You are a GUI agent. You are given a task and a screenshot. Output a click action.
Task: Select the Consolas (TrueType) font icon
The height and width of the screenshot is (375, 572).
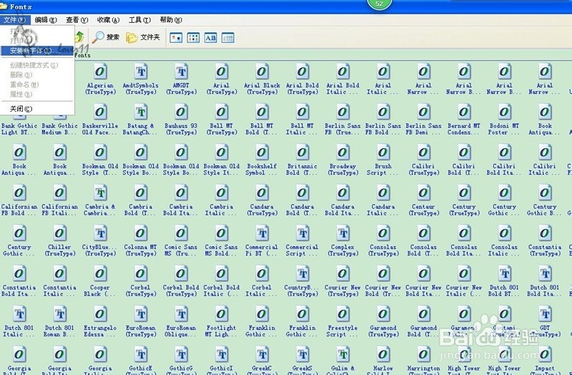[x=383, y=233]
